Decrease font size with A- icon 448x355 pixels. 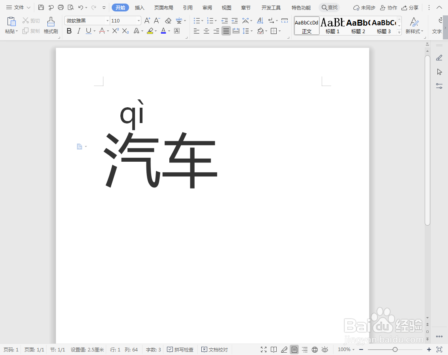click(157, 21)
